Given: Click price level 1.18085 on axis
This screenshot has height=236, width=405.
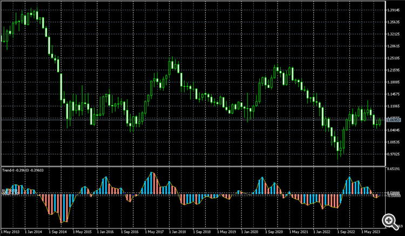Looking at the screenshot, I should pos(394,82).
